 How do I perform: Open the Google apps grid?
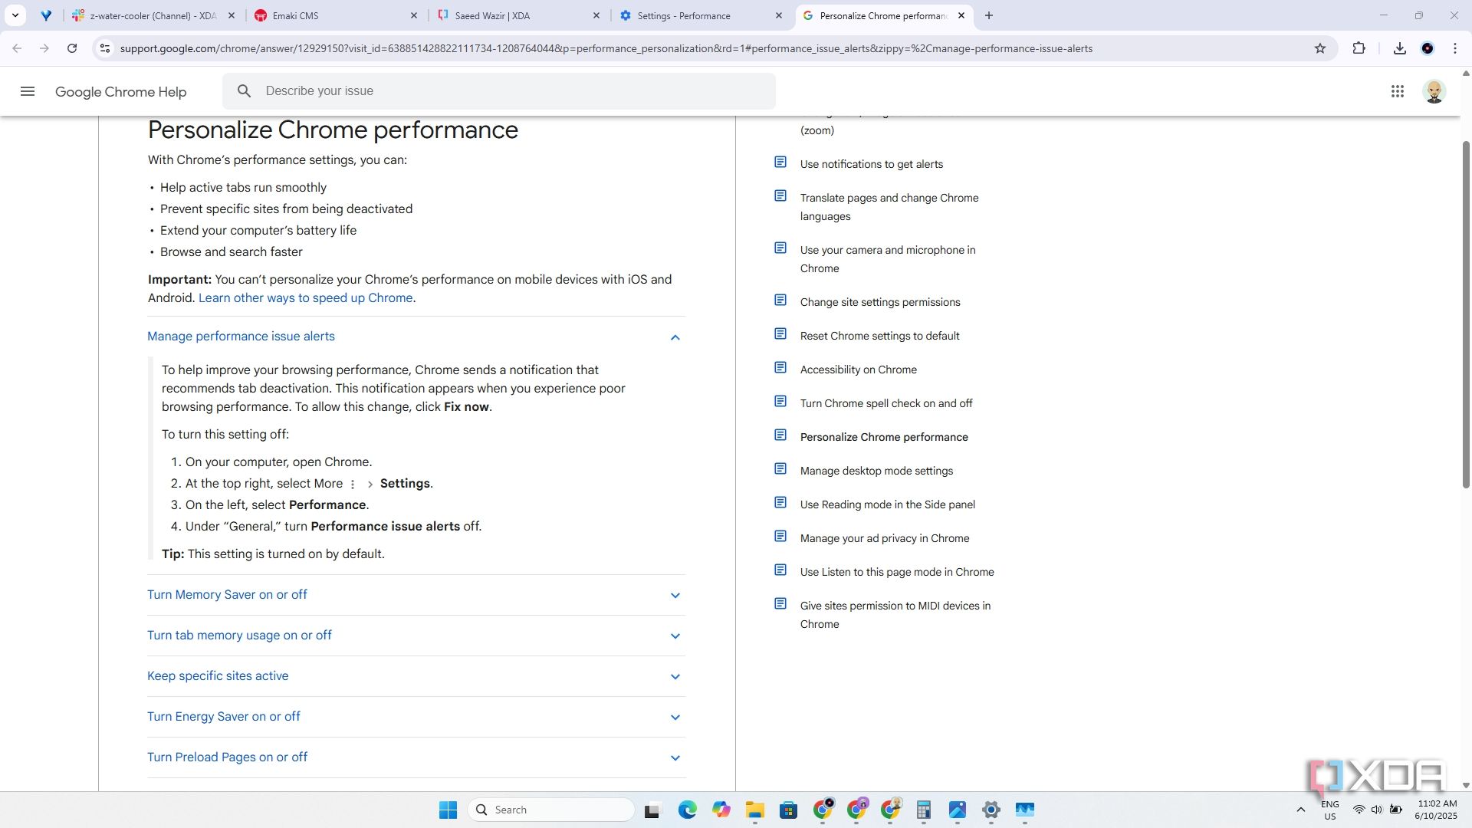click(x=1397, y=92)
